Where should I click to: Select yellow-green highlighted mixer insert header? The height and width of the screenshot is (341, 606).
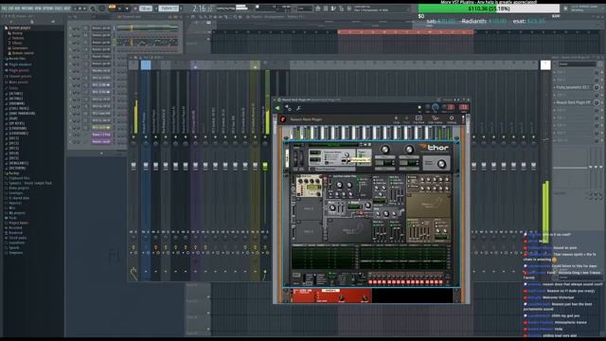(255, 65)
